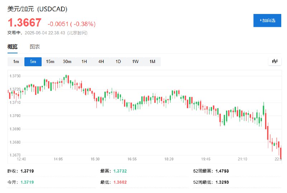This screenshot has width=287, height=193.
Task: Click the 最高 1.3732 value
Action: pos(120,171)
